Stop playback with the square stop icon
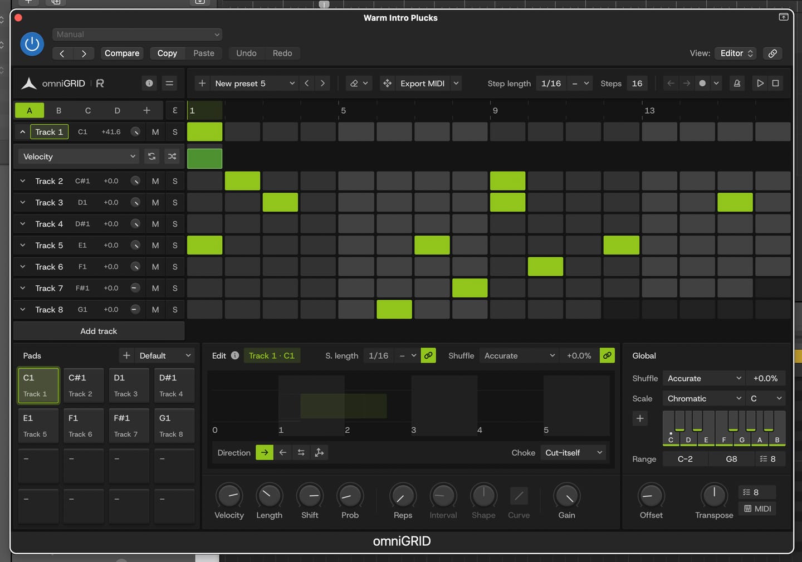The image size is (802, 562). click(x=775, y=84)
